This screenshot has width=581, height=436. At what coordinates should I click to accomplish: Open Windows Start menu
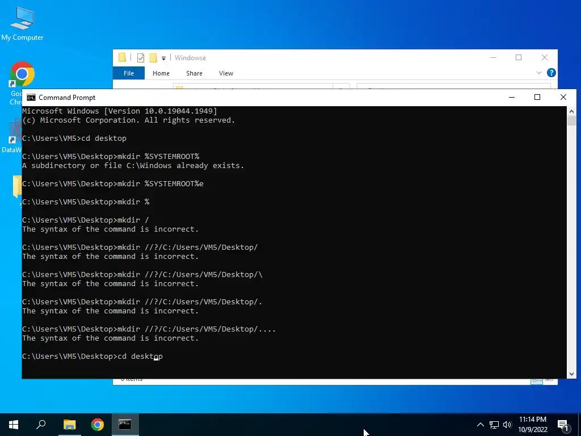pyautogui.click(x=14, y=425)
